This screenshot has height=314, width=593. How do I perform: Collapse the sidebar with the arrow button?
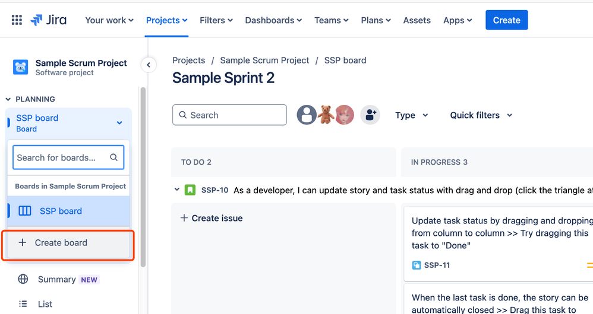coord(148,65)
